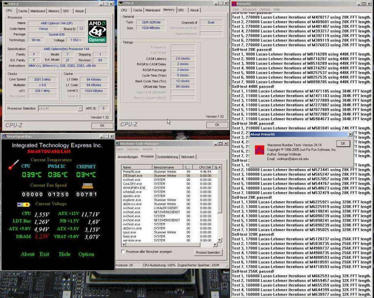The width and height of the screenshot is (374, 298).
Task: Click OK in the Memory CPU-Z window
Action: click(x=217, y=125)
